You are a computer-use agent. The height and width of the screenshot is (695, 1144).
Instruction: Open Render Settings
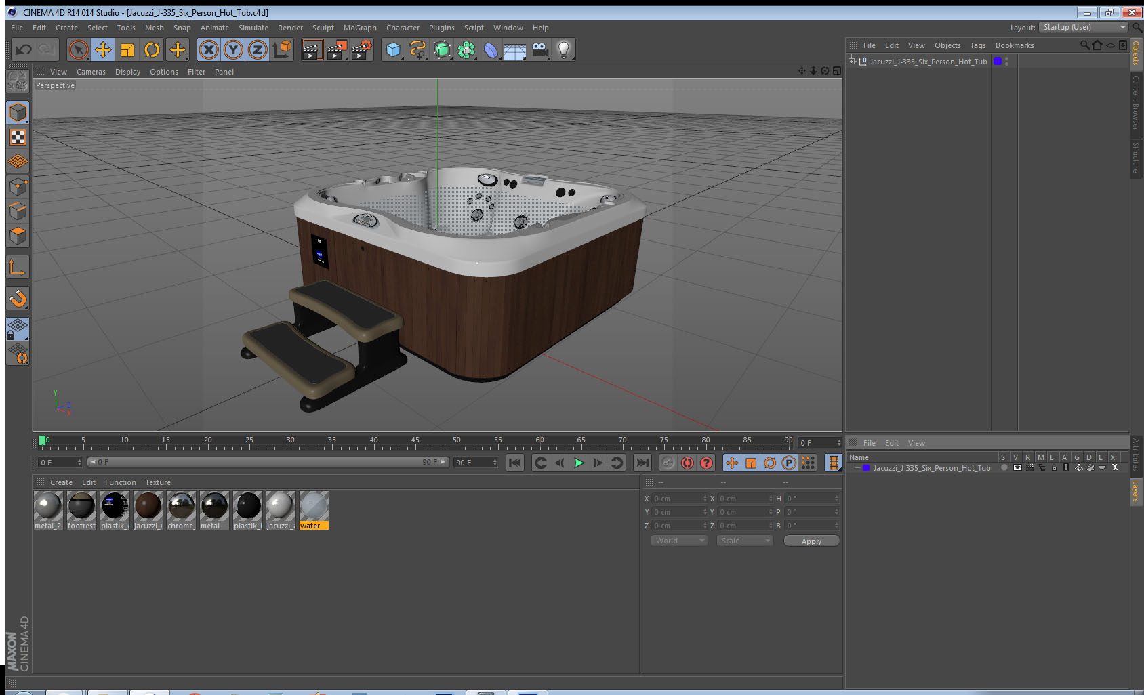[x=361, y=49]
